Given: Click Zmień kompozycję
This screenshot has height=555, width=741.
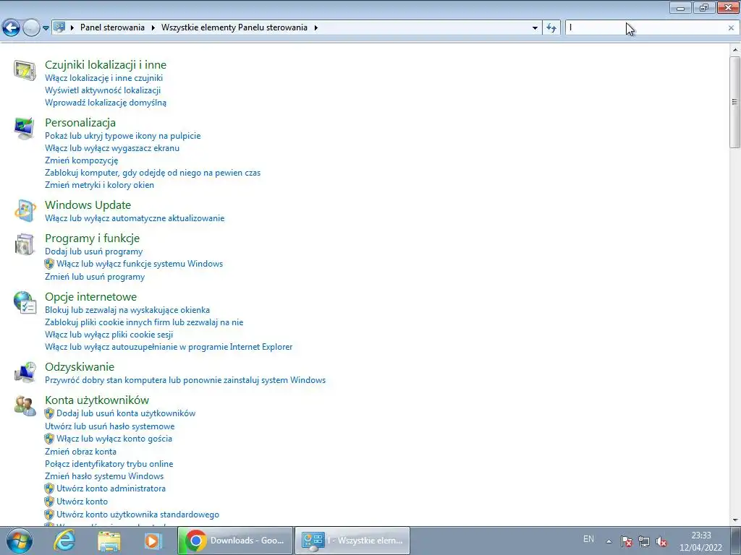Looking at the screenshot, I should pos(81,160).
